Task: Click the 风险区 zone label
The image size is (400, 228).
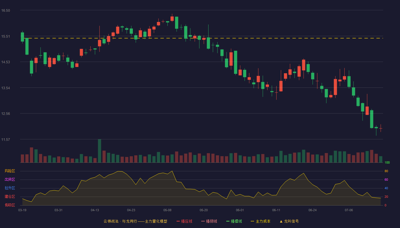Action: (10, 171)
